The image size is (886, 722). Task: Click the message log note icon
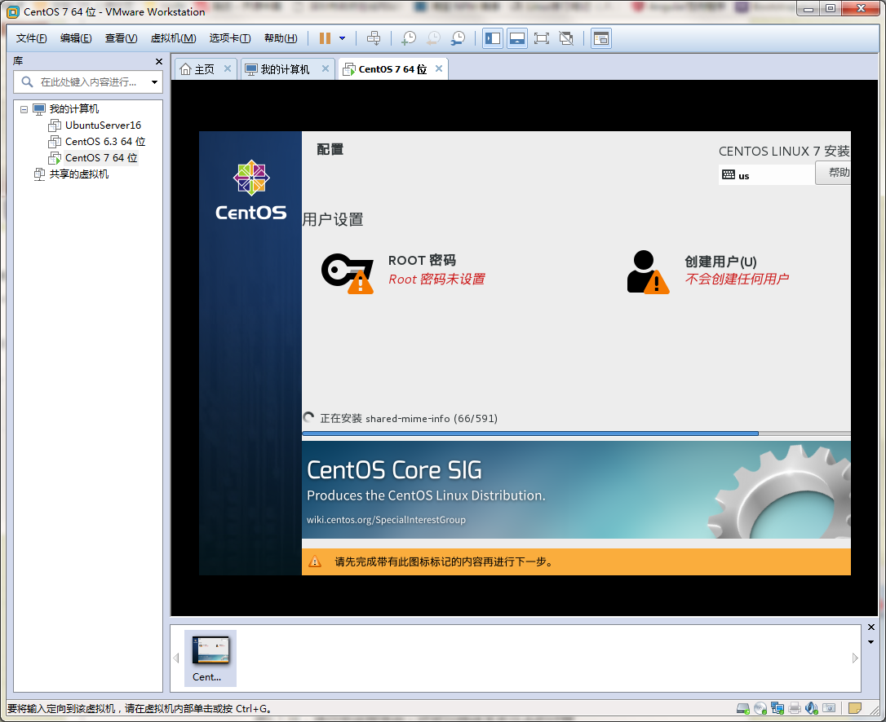855,708
